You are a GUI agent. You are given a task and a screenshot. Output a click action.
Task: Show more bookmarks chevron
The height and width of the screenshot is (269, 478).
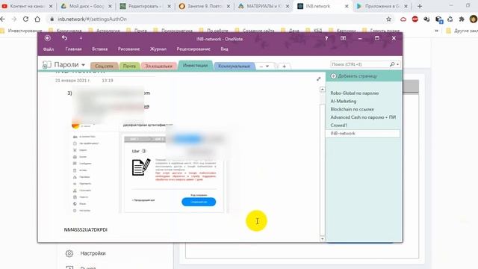point(437,31)
